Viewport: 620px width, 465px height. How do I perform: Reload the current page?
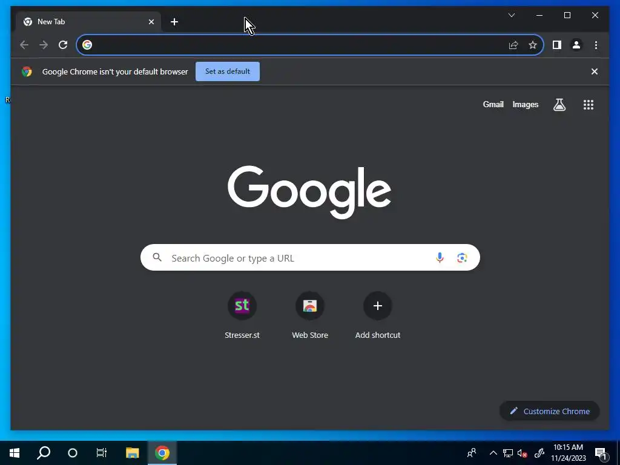click(63, 45)
